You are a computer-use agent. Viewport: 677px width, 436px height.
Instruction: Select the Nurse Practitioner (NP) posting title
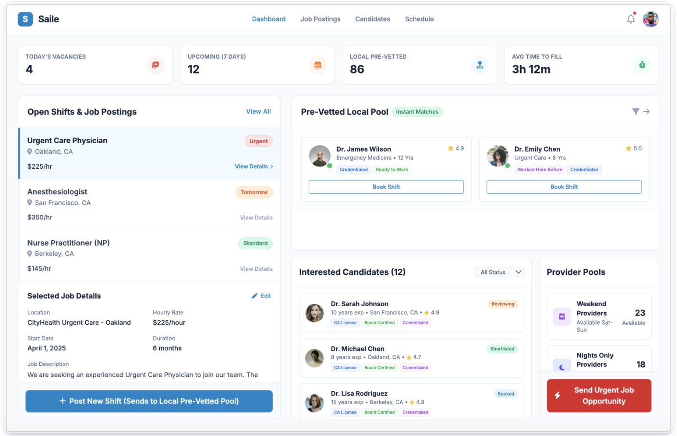(x=68, y=243)
